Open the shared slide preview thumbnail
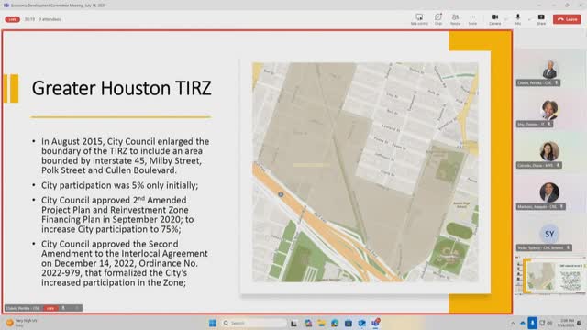This screenshot has height=330, width=587. click(549, 276)
